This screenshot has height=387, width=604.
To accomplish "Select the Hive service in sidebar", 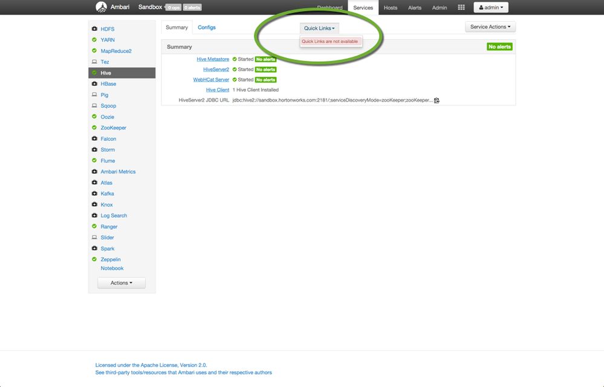I will point(122,73).
